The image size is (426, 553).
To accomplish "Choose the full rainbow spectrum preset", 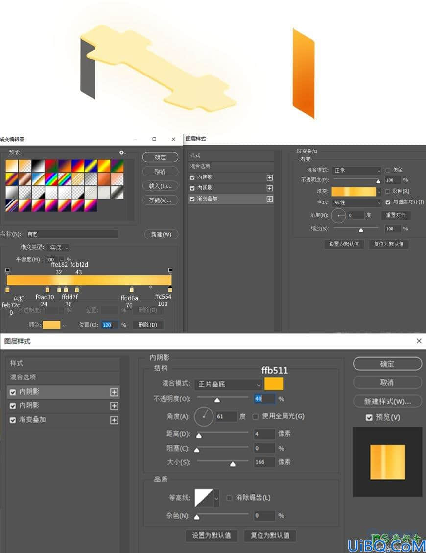I will (x=51, y=179).
